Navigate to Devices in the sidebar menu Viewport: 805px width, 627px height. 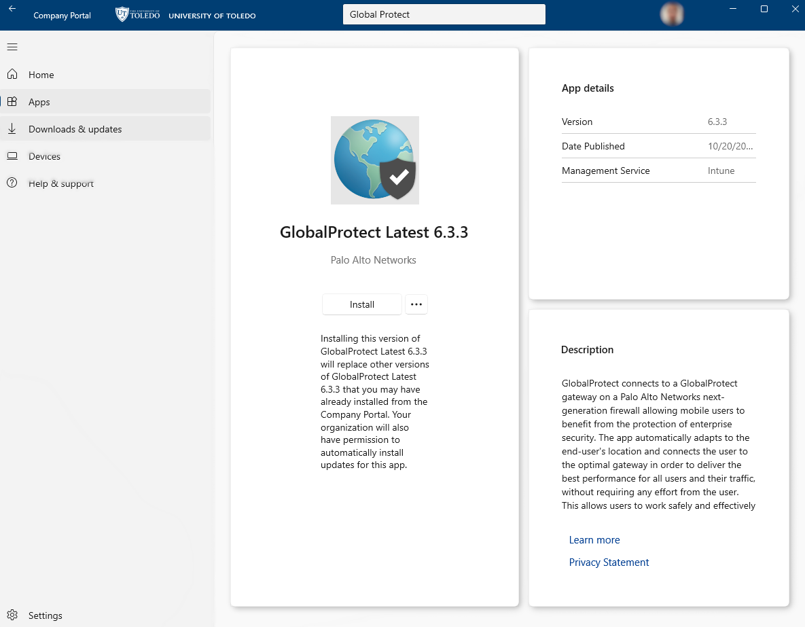(x=43, y=156)
